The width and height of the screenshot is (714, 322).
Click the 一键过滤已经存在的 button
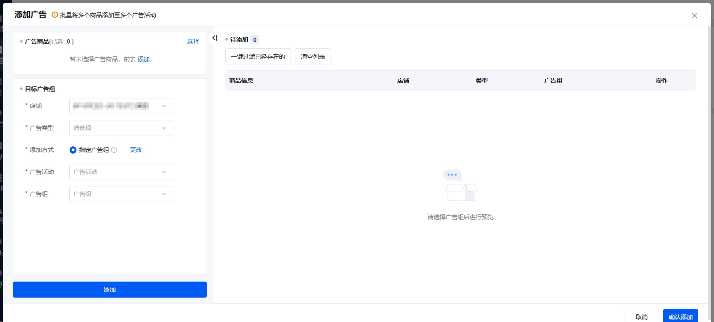coord(258,57)
